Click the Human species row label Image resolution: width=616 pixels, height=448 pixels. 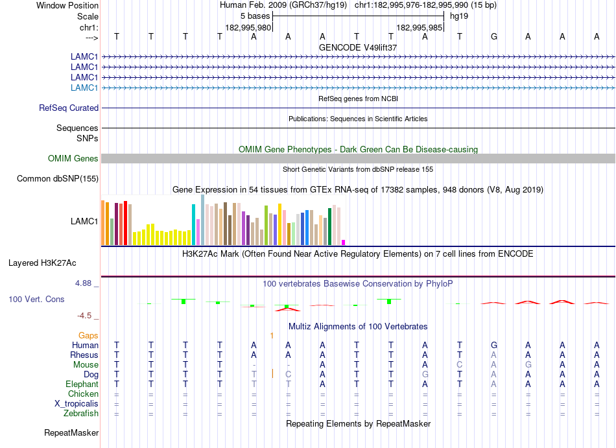[85, 345]
